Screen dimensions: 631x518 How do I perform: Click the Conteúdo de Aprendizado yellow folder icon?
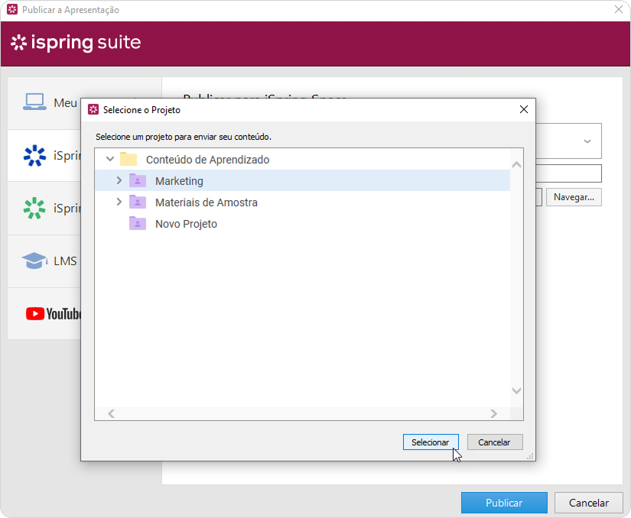click(x=128, y=160)
